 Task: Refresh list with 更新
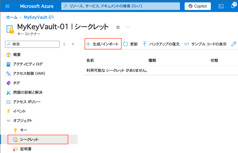click(130, 44)
